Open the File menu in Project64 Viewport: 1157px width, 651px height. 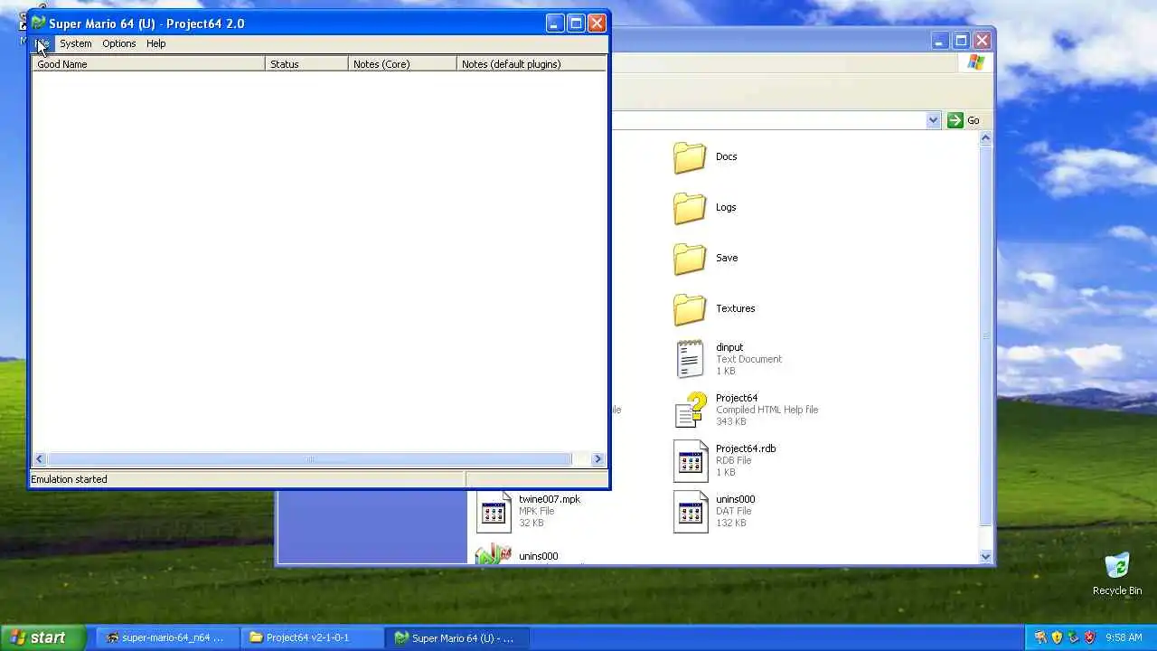(x=42, y=43)
